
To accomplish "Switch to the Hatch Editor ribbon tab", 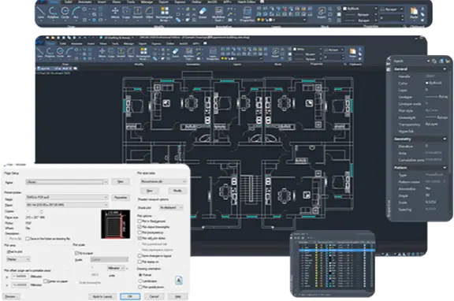I will 247,2.
